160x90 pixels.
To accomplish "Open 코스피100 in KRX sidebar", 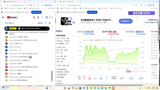I will coord(59,41).
